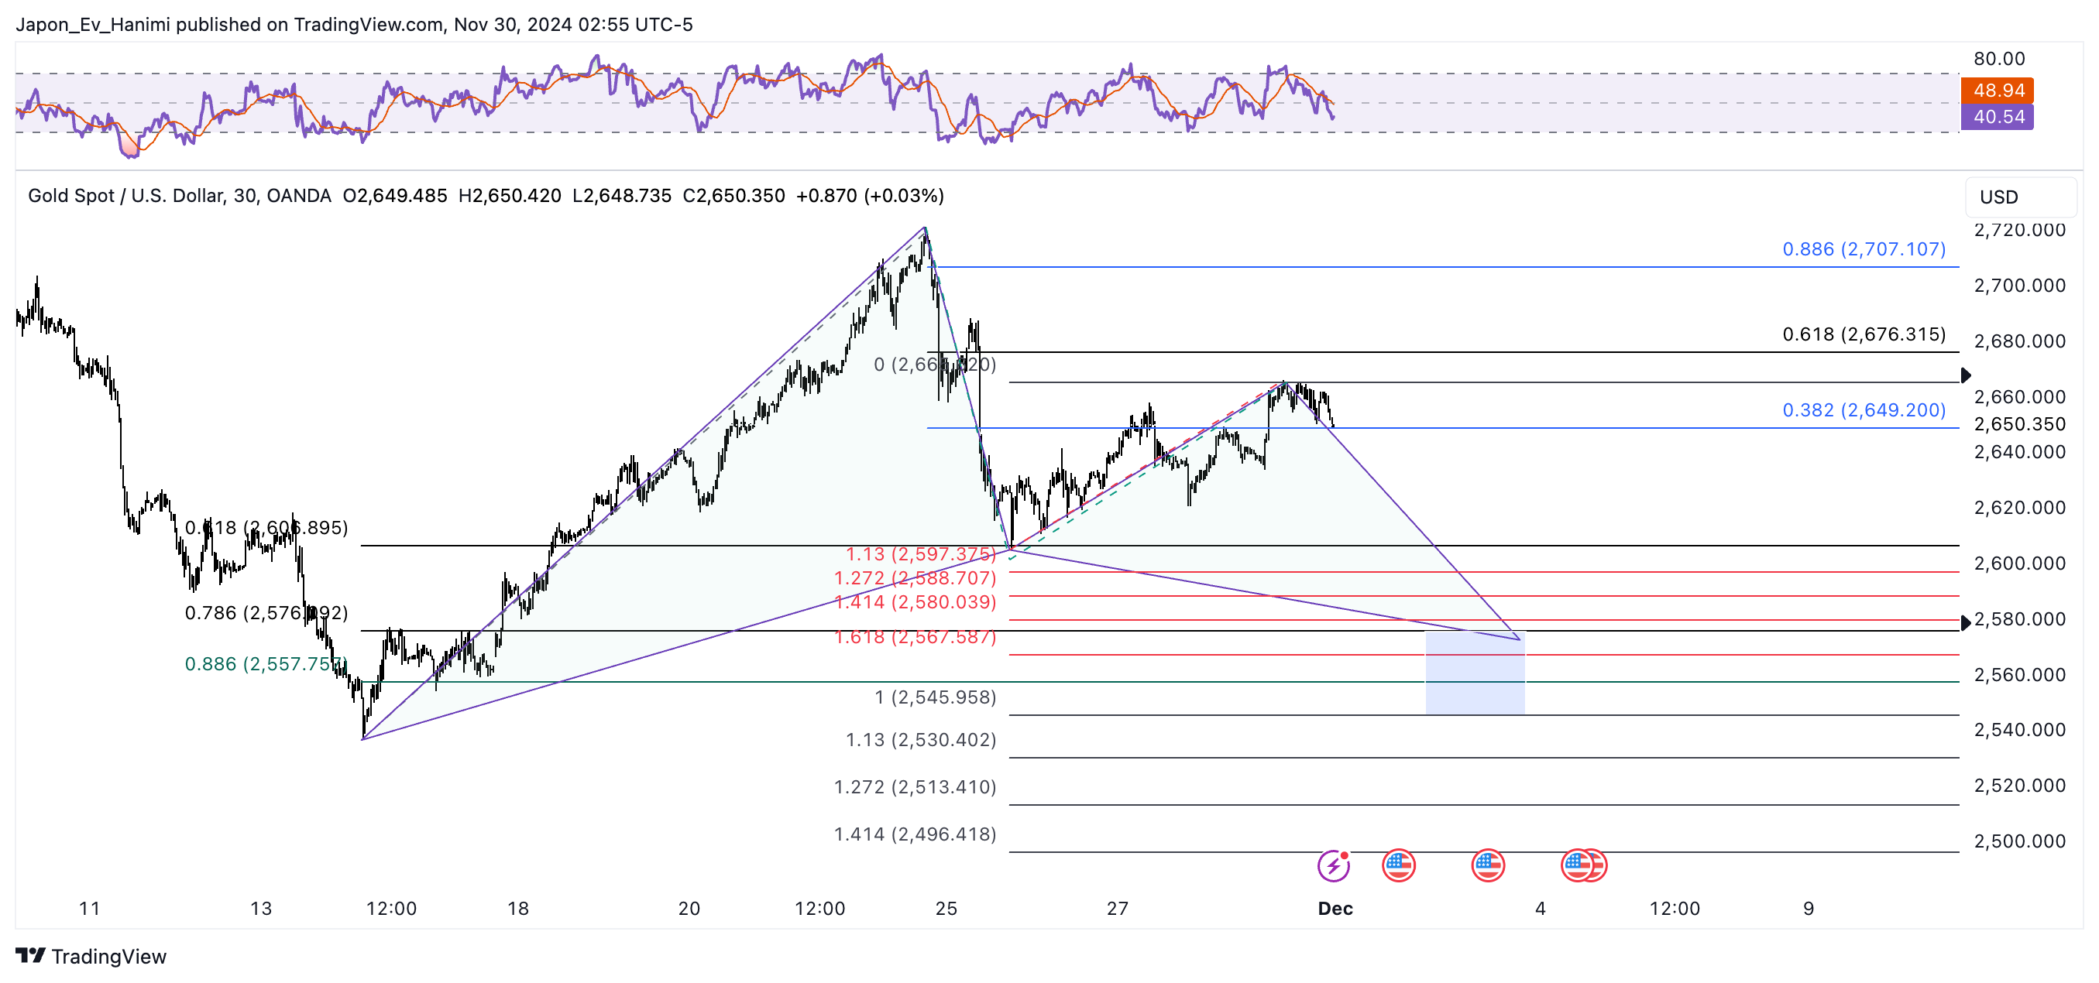This screenshot has height=983, width=2099.
Task: Click the light blue target zone rectangle
Action: (x=1475, y=673)
